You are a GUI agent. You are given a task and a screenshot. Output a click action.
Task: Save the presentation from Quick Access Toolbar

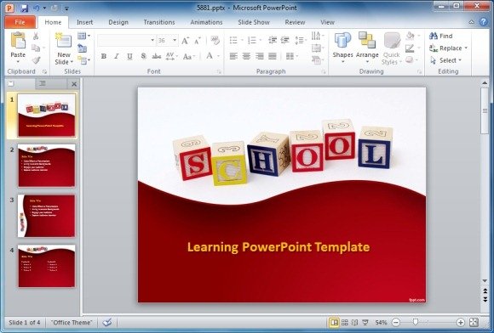pyautogui.click(x=24, y=8)
